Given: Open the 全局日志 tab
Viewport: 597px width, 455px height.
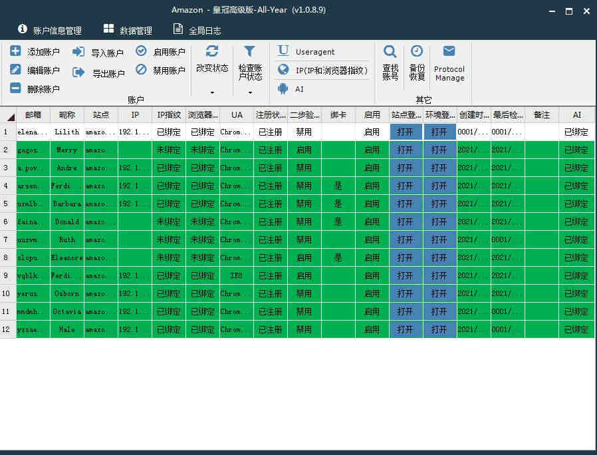Looking at the screenshot, I should (197, 30).
